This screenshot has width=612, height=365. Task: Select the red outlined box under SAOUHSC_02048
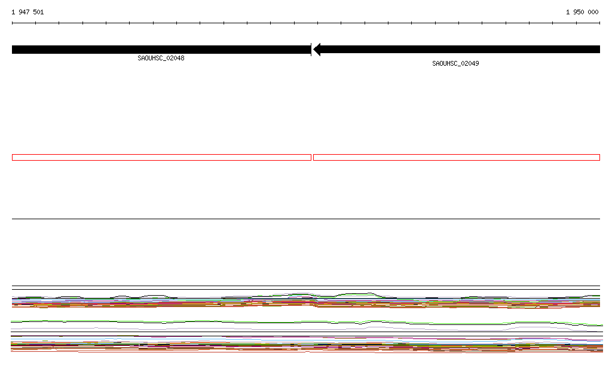pos(161,158)
